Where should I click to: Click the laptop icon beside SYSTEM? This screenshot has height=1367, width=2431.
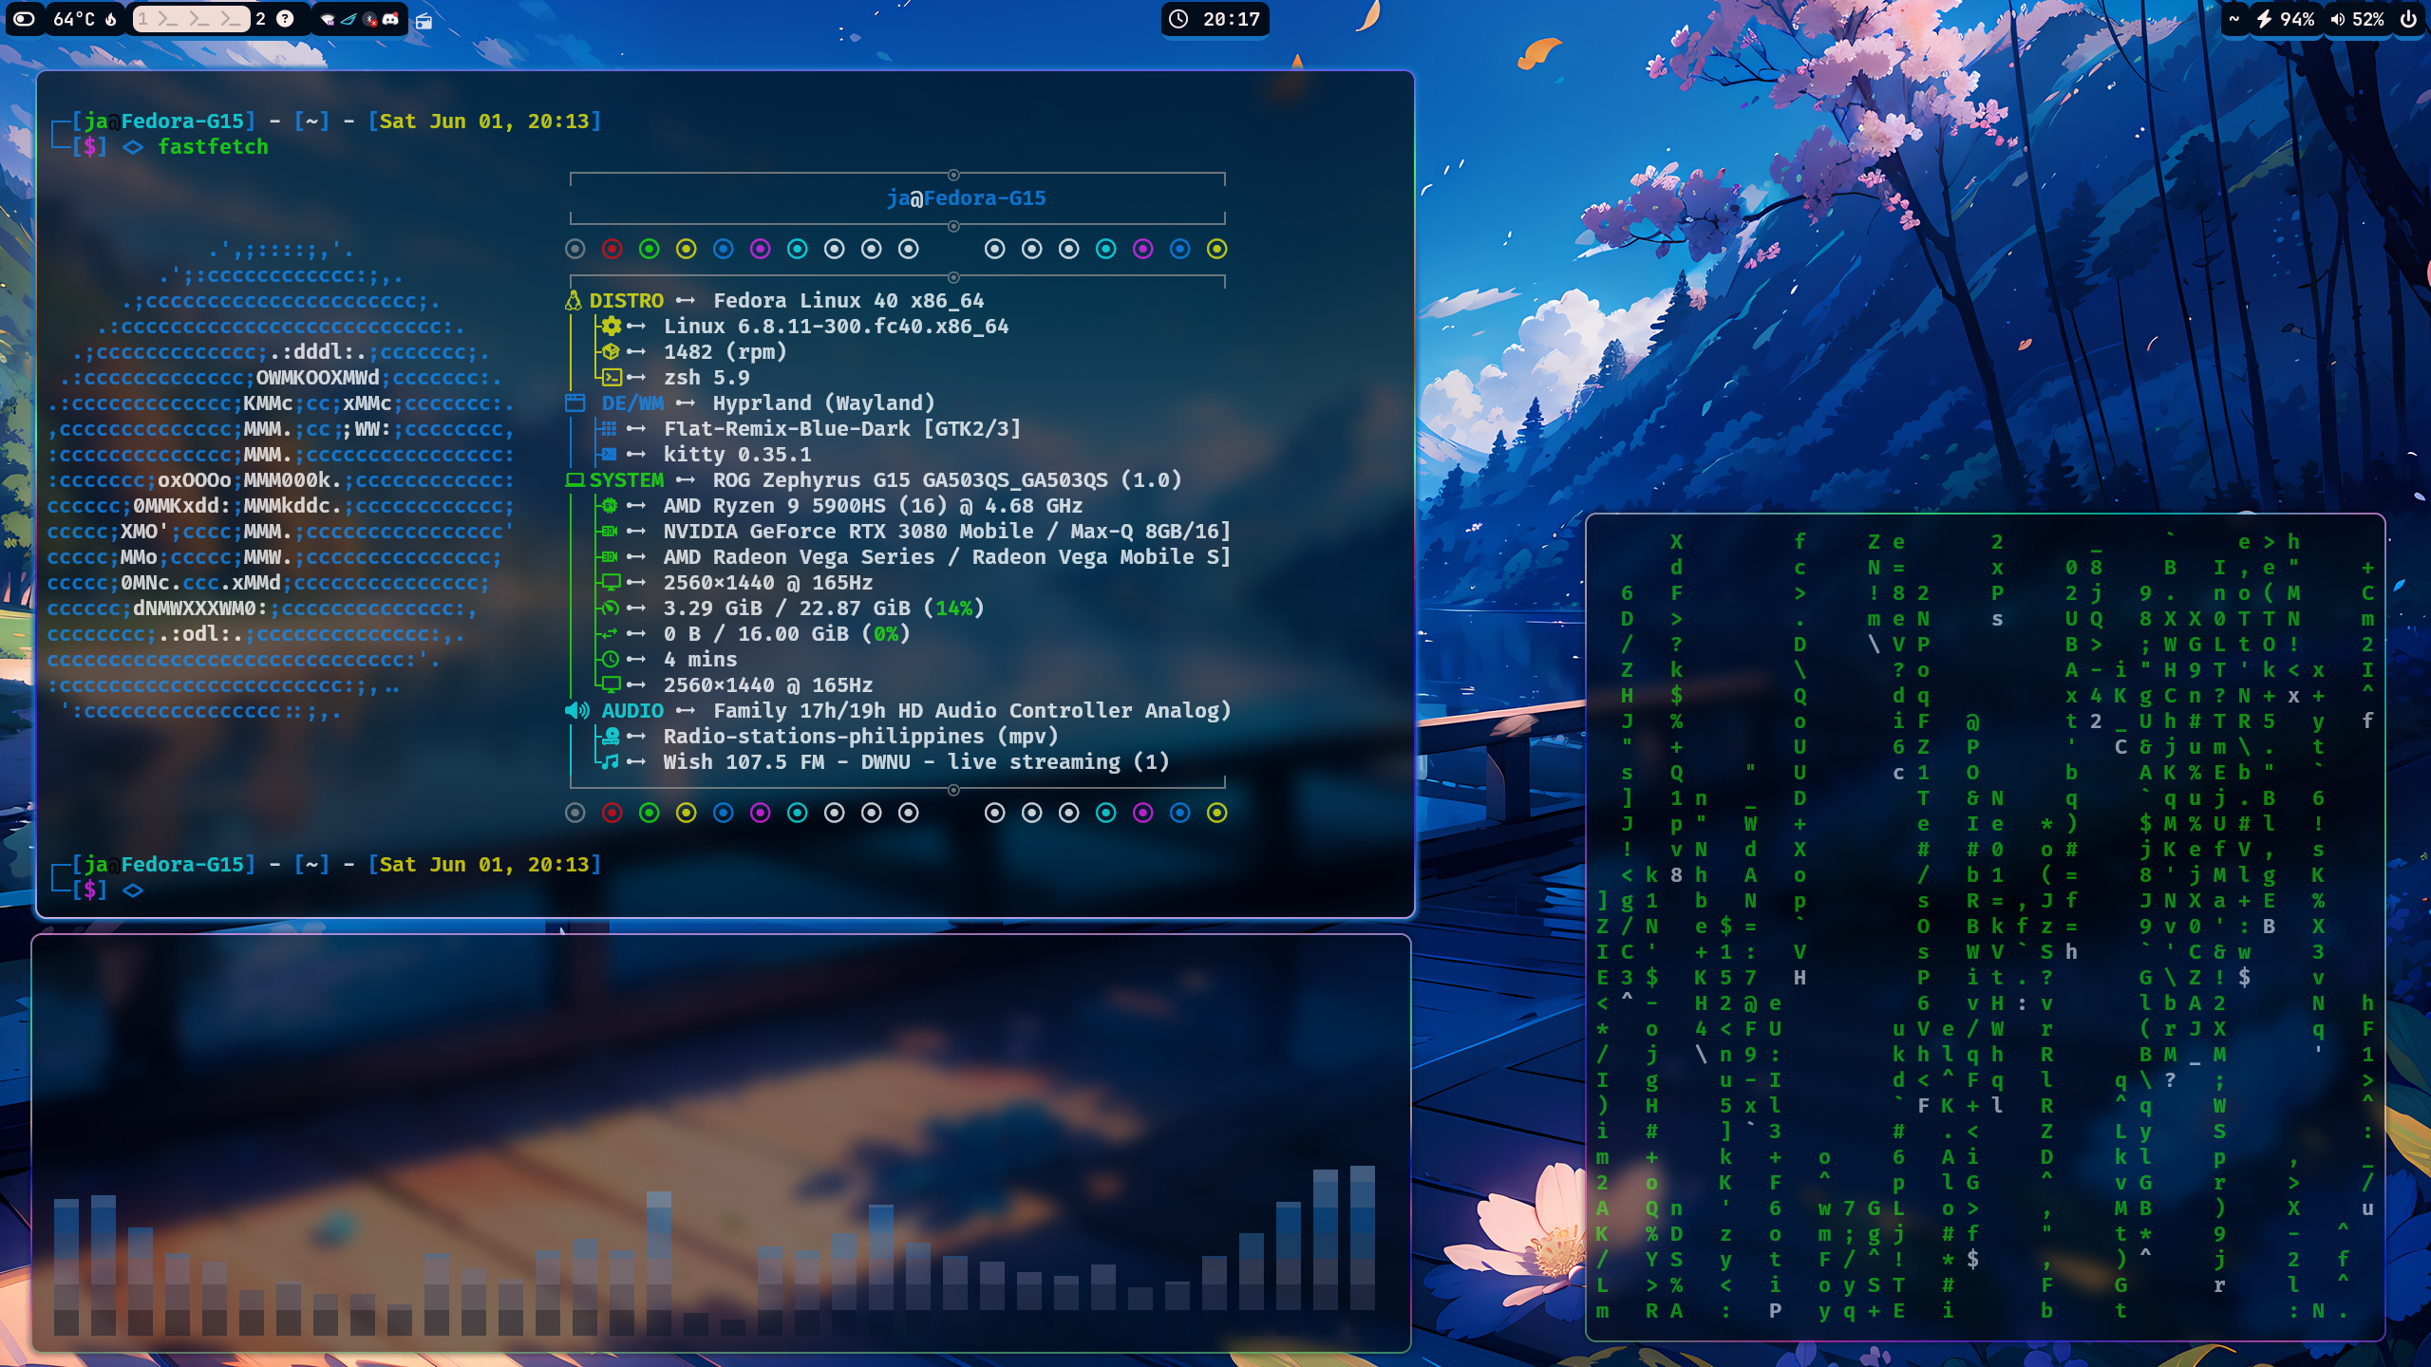click(575, 479)
